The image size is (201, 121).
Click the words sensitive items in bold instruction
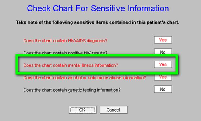(x=91, y=22)
